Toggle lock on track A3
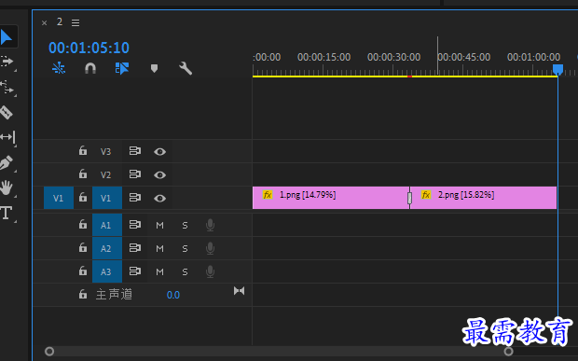Viewport: 578px width, 361px height. 83,271
